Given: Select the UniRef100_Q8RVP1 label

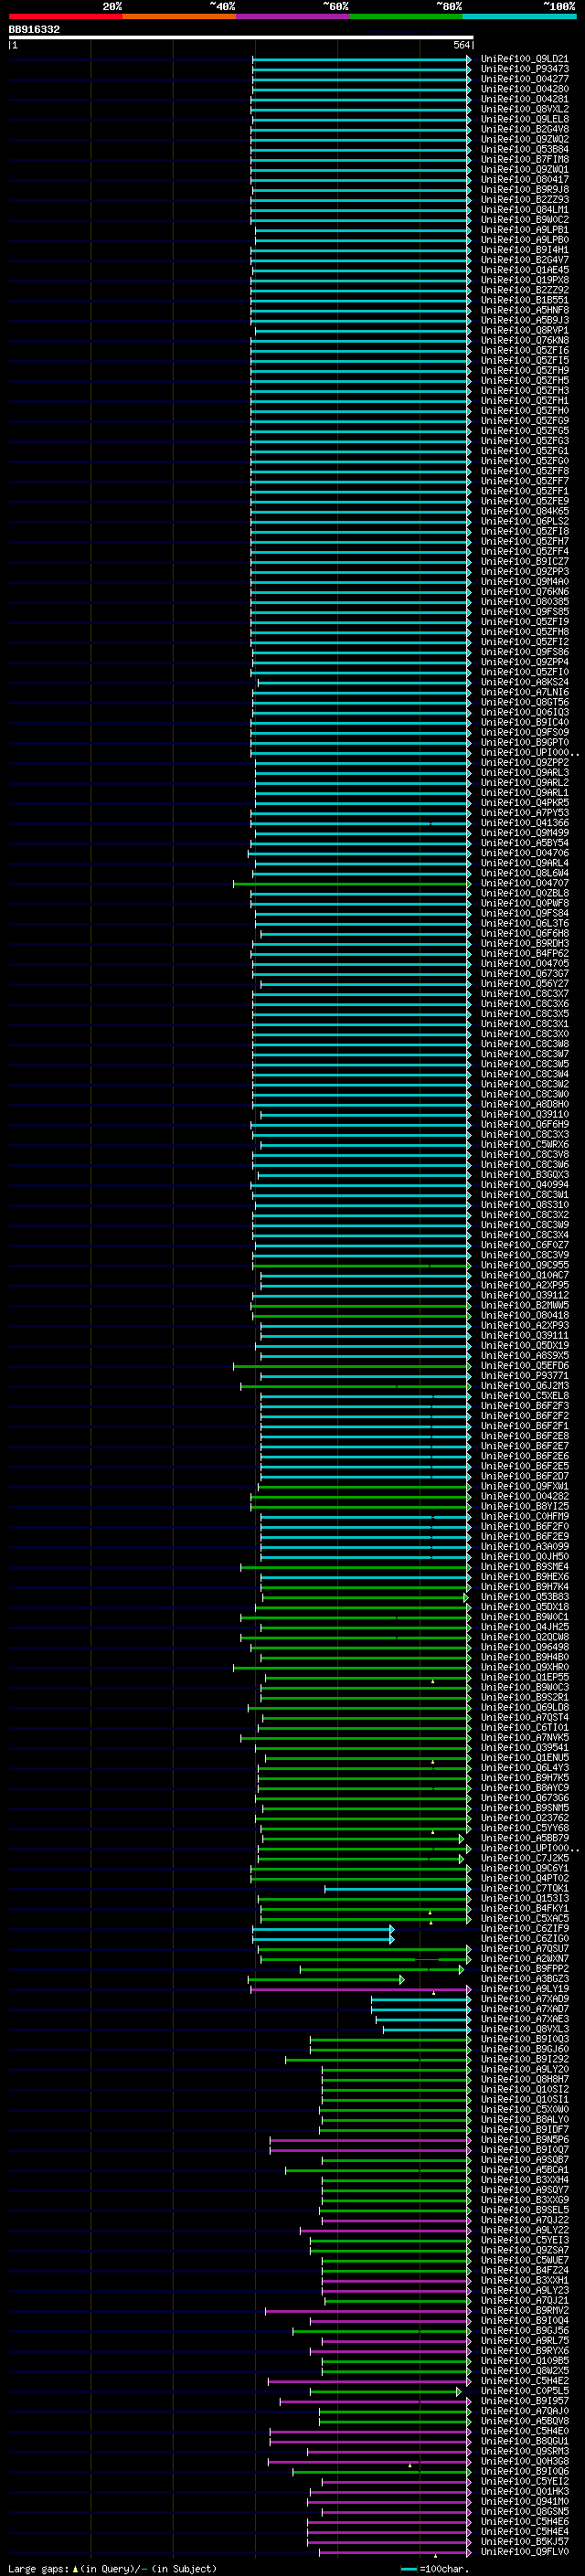Looking at the screenshot, I should coord(524,330).
